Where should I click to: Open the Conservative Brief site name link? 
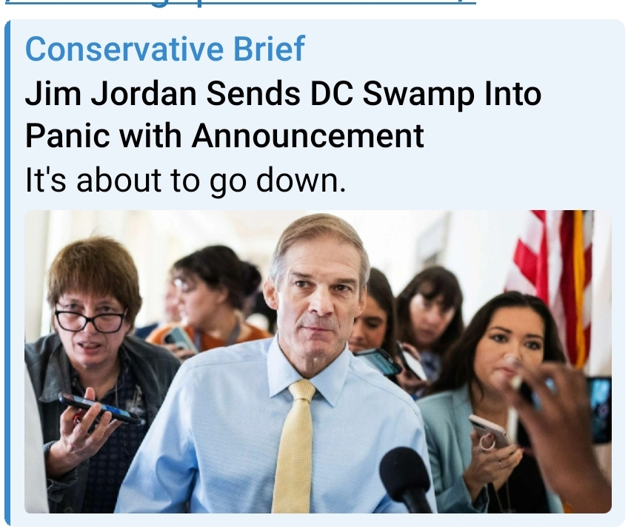165,49
